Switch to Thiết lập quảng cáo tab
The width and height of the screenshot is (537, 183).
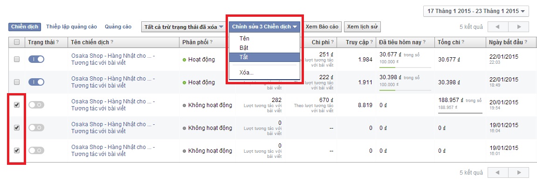[x=72, y=27]
